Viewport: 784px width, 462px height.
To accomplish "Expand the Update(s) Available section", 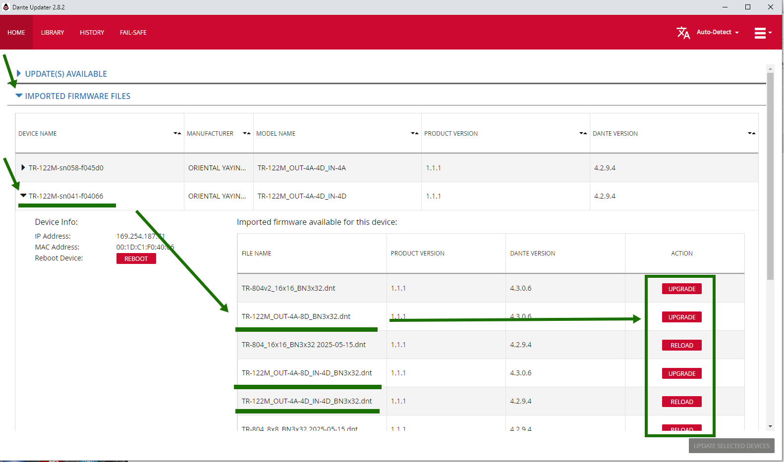I will tap(19, 74).
